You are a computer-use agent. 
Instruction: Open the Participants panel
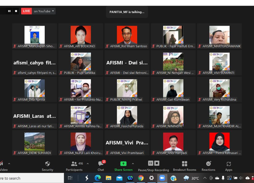[74, 166]
